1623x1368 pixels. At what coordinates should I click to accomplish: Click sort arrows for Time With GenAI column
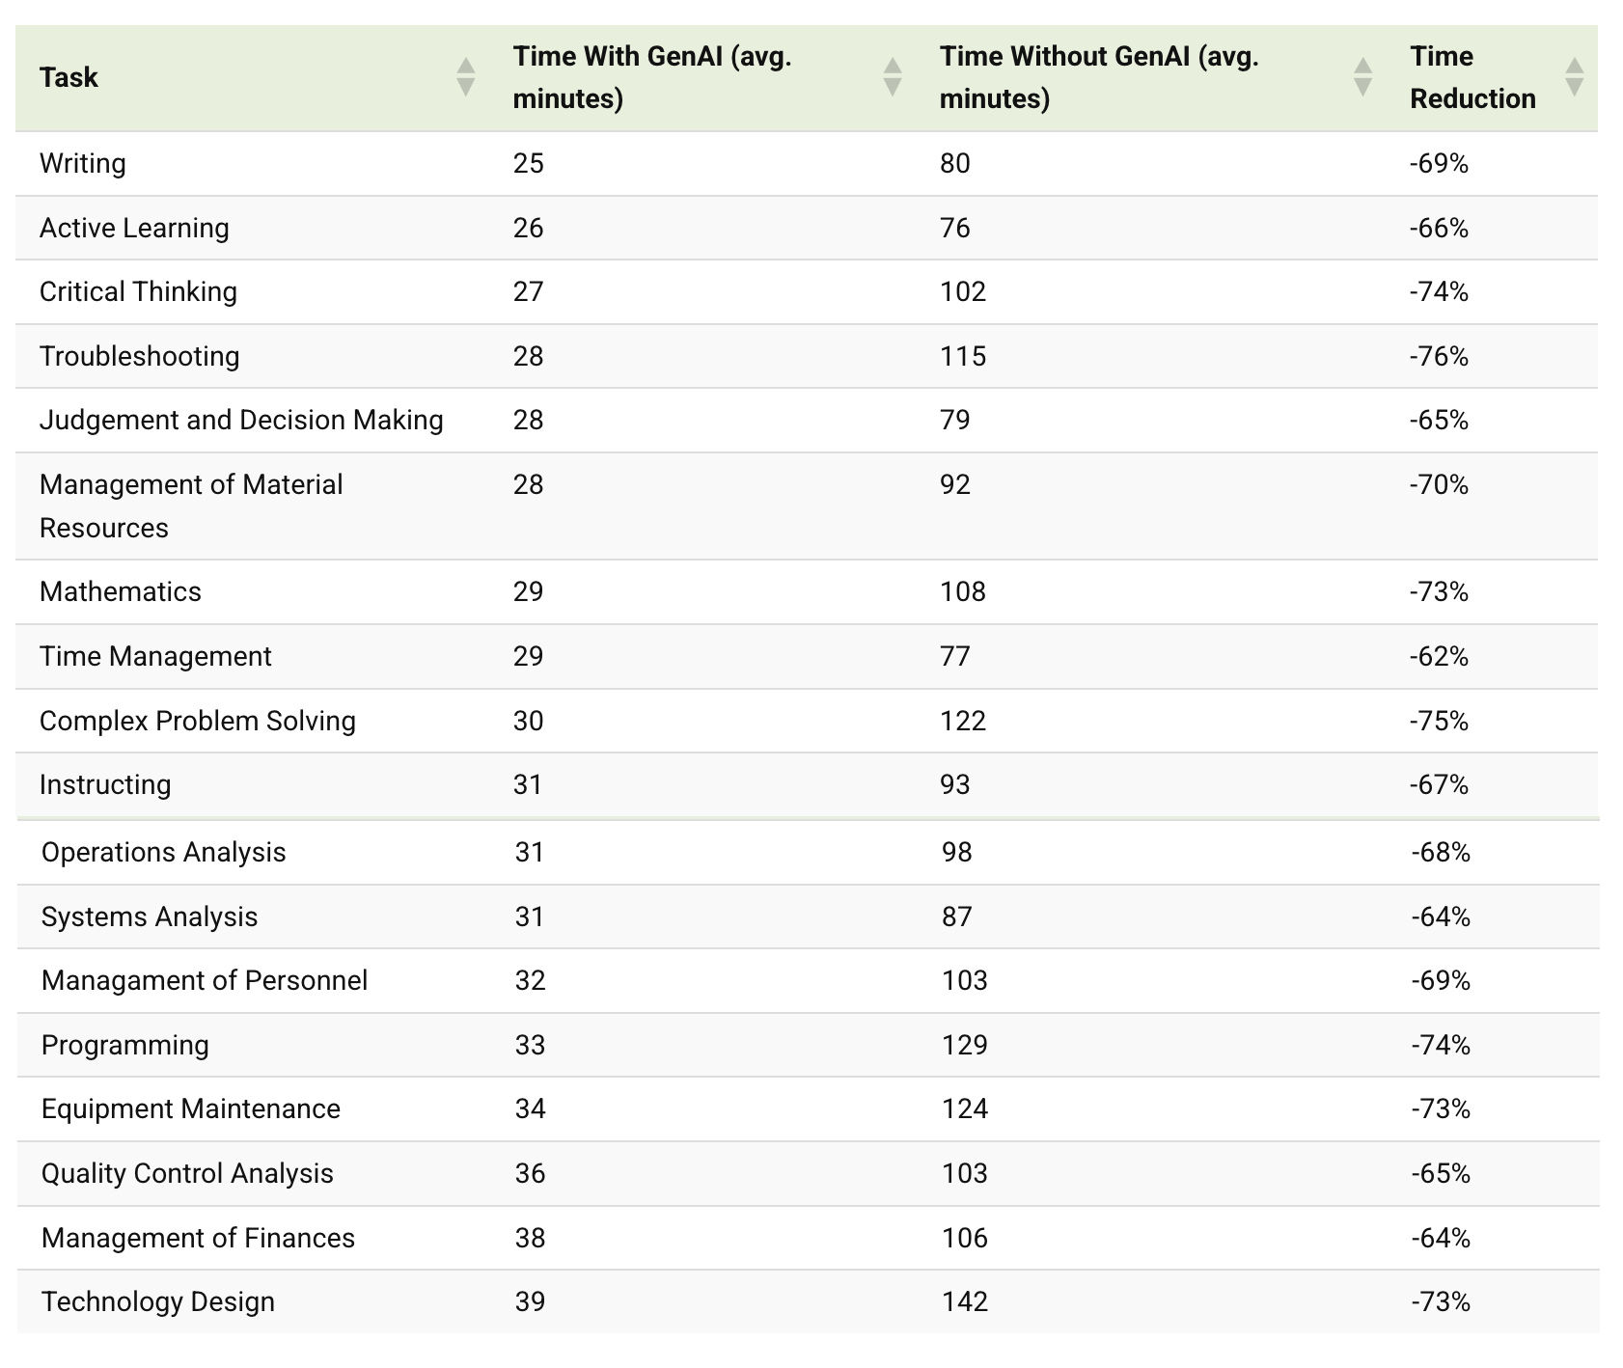coord(893,77)
